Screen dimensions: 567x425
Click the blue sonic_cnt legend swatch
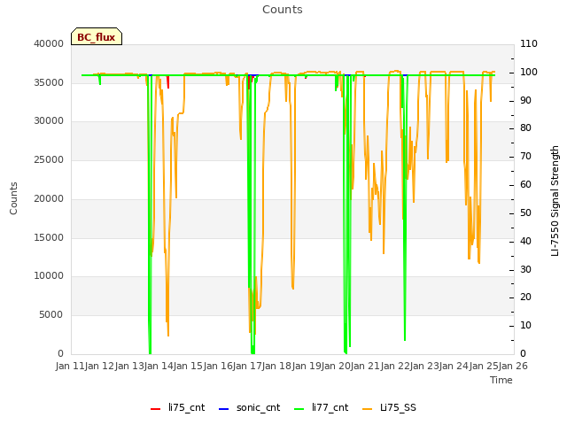point(224,409)
